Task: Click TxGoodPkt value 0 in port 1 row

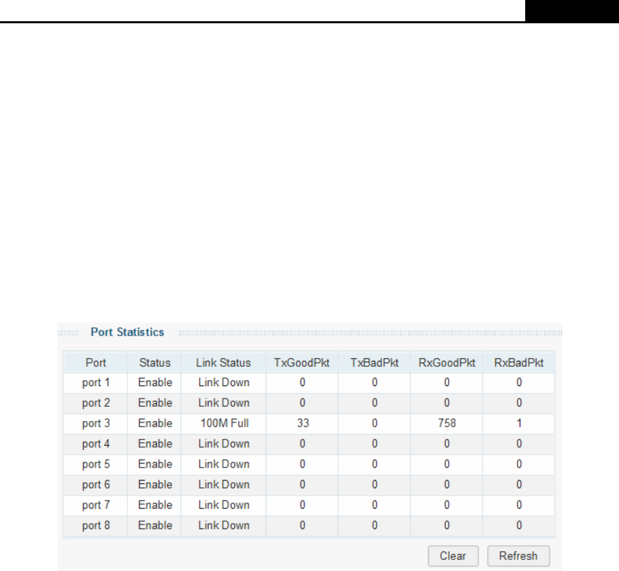Action: pos(303,383)
